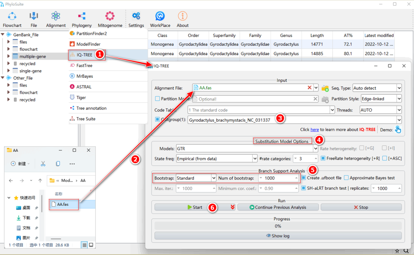Select PartitionFinder2 from Phylogeny menu
The height and width of the screenshot is (255, 414).
pyautogui.click(x=108, y=34)
